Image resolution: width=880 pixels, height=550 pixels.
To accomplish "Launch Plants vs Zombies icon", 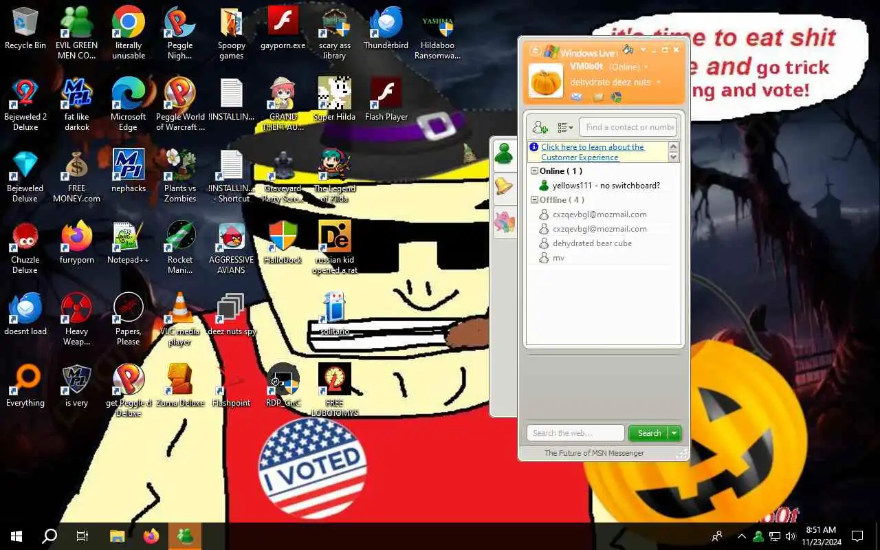I will pos(180,177).
